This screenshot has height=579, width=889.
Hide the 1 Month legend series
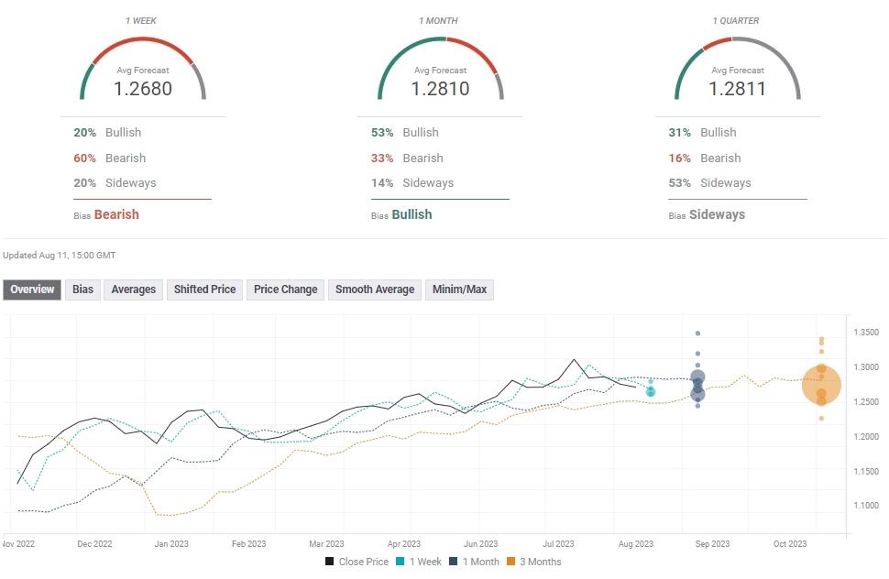point(473,562)
